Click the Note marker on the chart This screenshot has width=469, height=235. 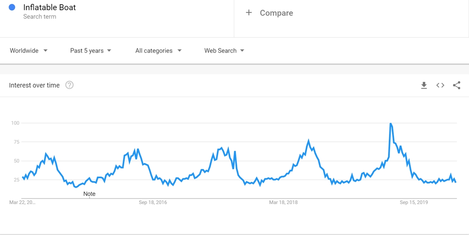click(x=90, y=194)
